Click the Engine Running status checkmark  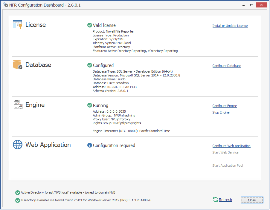click(89, 105)
